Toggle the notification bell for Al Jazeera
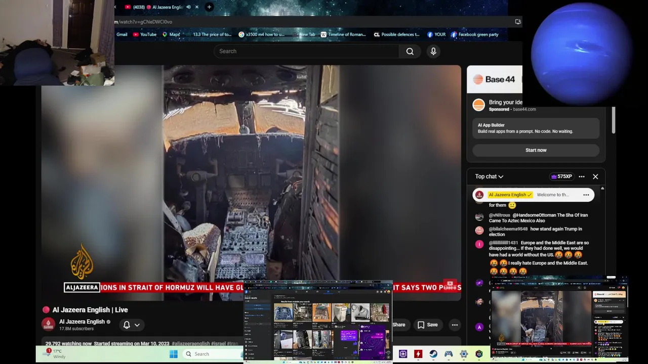This screenshot has height=364, width=648. click(127, 325)
